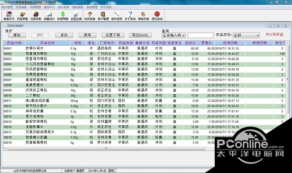This screenshot has height=173, width=292.
Task: Open 就诊管理 menu
Action: (x=7, y=7)
